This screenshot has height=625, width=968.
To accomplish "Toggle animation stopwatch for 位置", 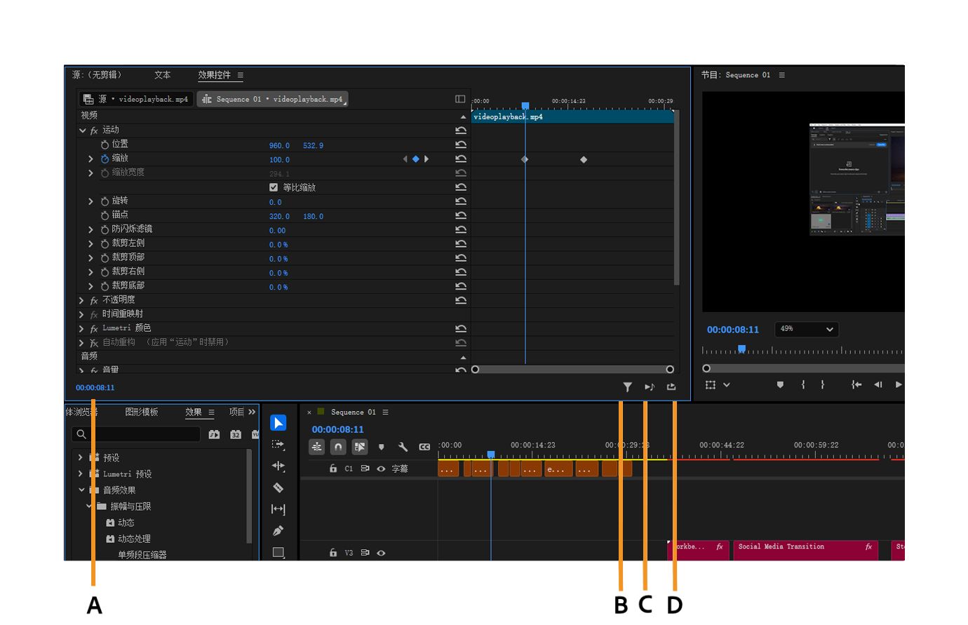I will click(x=105, y=145).
